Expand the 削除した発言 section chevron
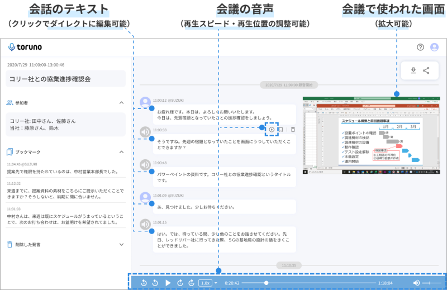 pos(121,244)
